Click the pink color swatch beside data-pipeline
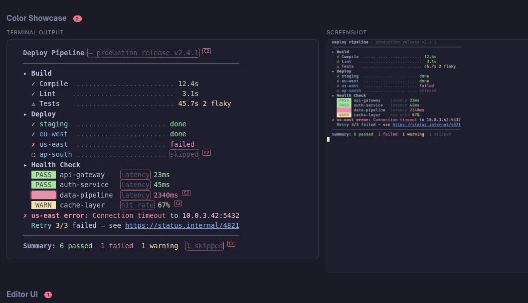This screenshot has width=528, height=303. tap(43, 195)
